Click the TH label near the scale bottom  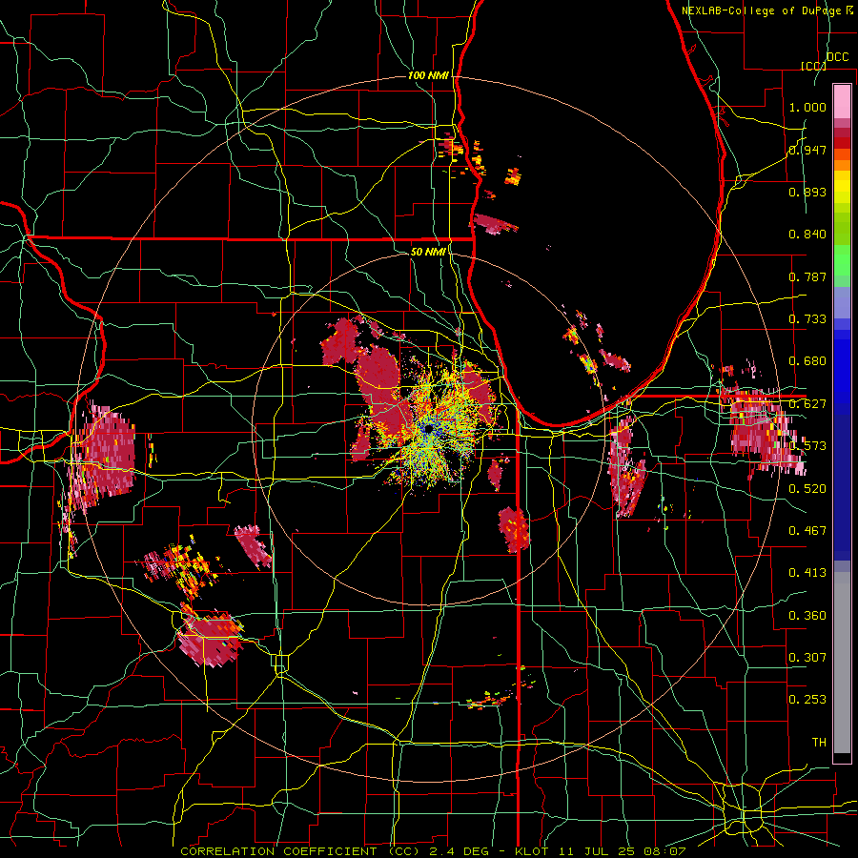[x=819, y=743]
